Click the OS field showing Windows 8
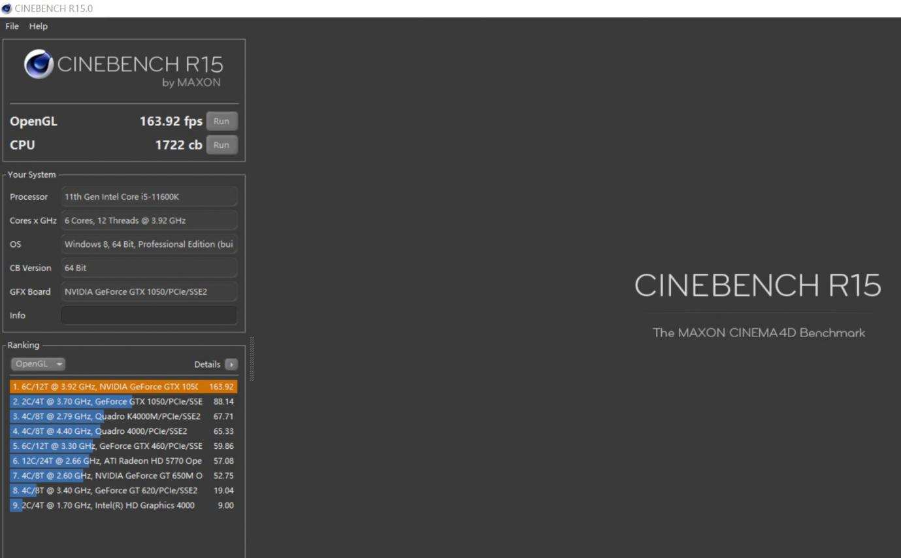 pyautogui.click(x=149, y=244)
